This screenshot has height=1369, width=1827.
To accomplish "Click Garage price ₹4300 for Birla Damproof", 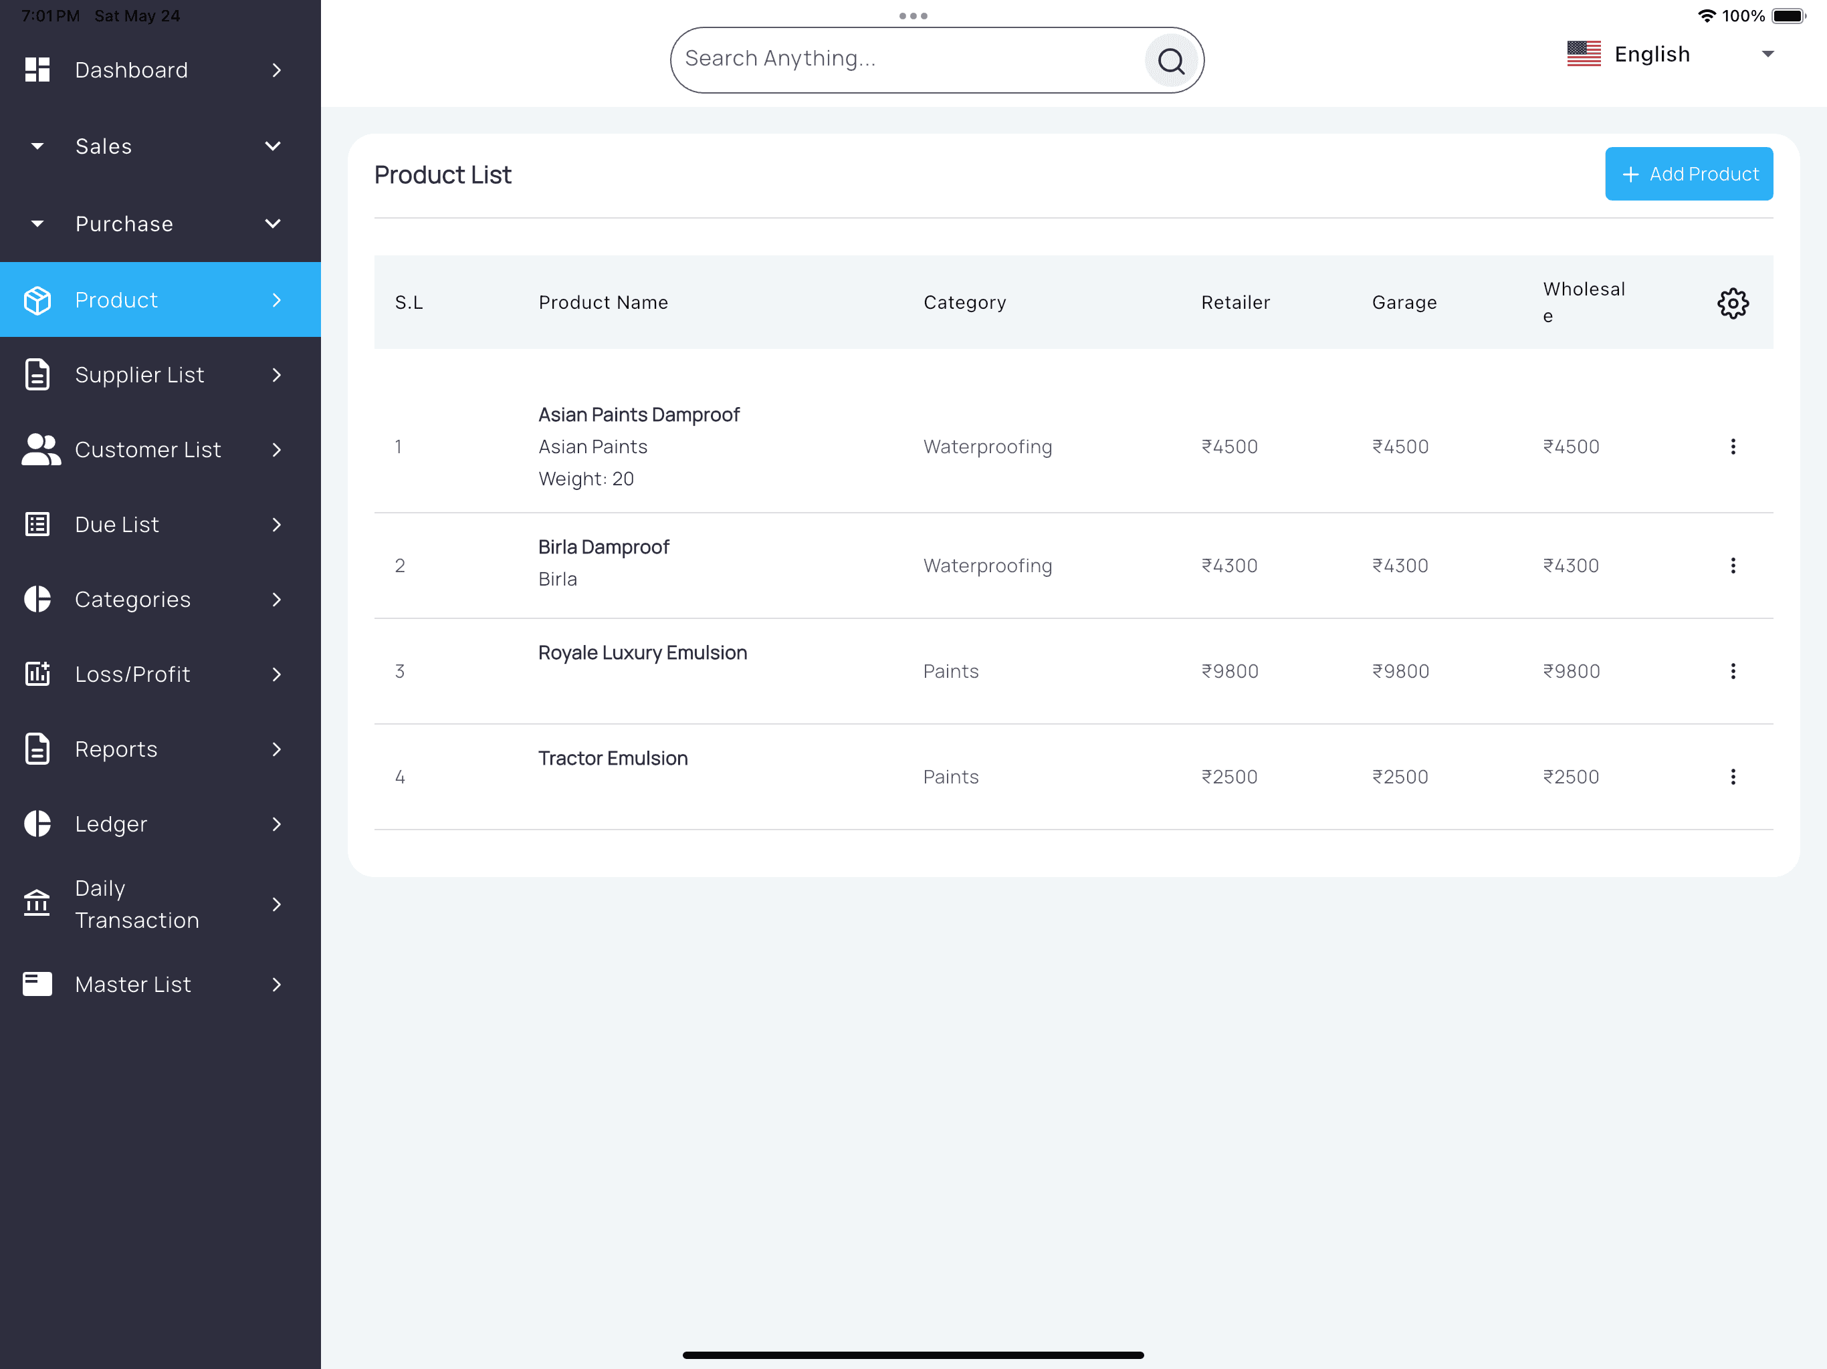I will (1400, 566).
